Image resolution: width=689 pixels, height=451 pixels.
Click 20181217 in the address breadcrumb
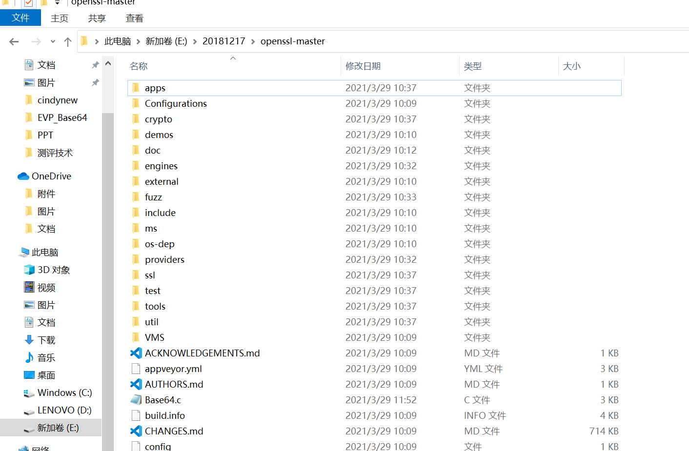pos(224,41)
